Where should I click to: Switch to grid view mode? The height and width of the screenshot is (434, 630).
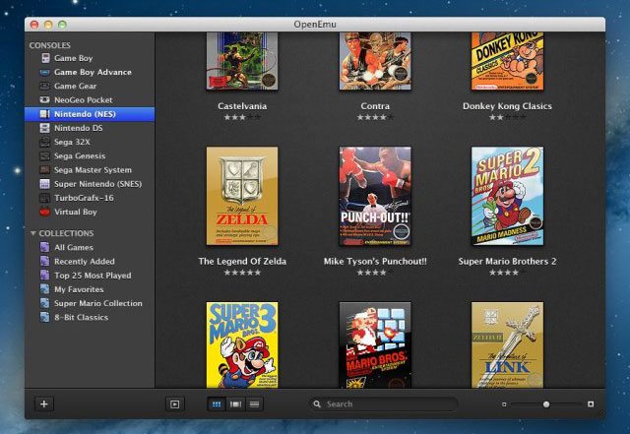(x=217, y=404)
